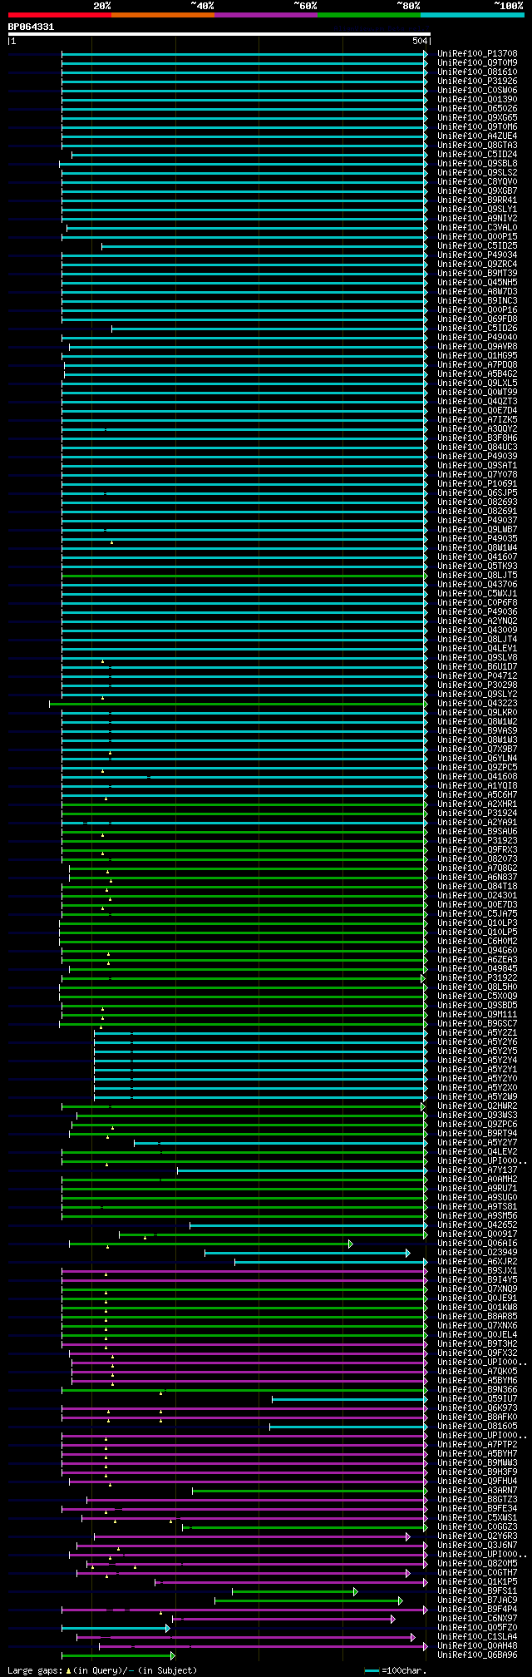This screenshot has height=1677, width=532.
Task: Click the red 20% identity legend segment
Action: click(60, 15)
